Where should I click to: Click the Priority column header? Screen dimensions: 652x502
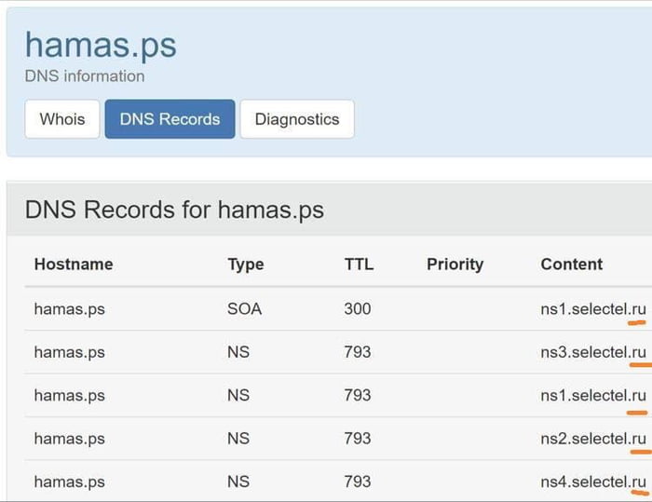(x=455, y=265)
